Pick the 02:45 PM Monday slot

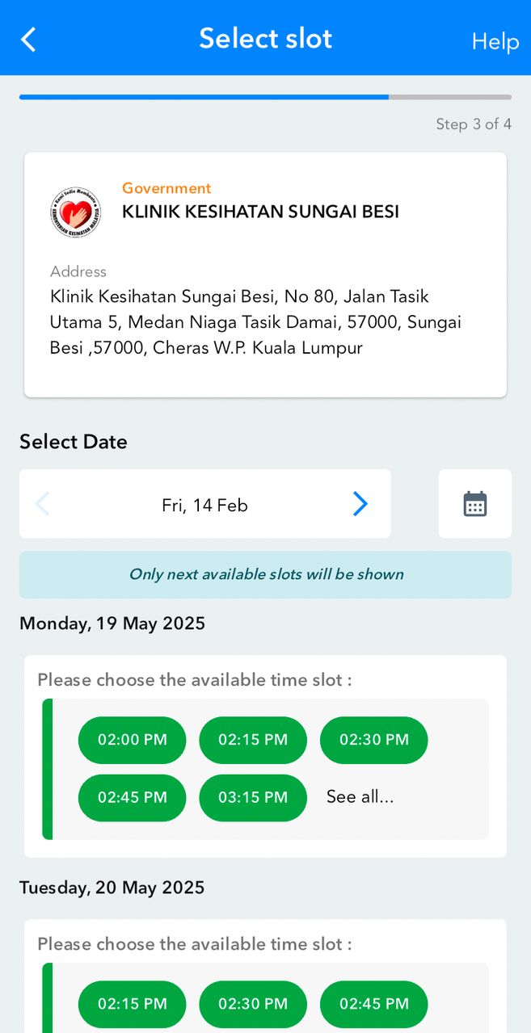(132, 798)
